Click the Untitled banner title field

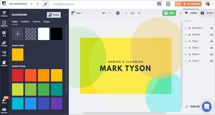64,4
